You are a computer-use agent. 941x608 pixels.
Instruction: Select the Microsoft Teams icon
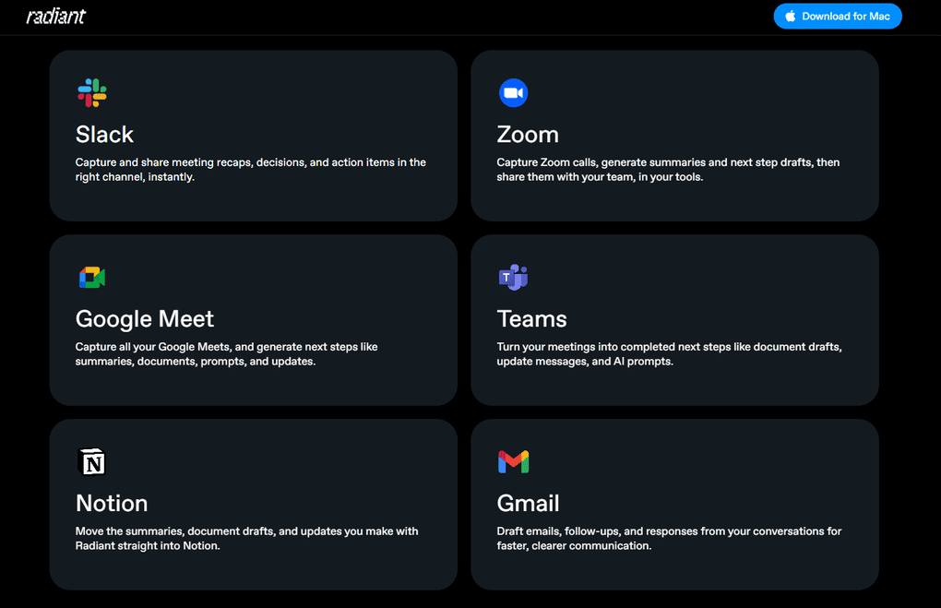513,277
